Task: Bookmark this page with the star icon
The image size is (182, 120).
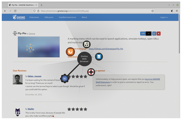Action: [153, 11]
